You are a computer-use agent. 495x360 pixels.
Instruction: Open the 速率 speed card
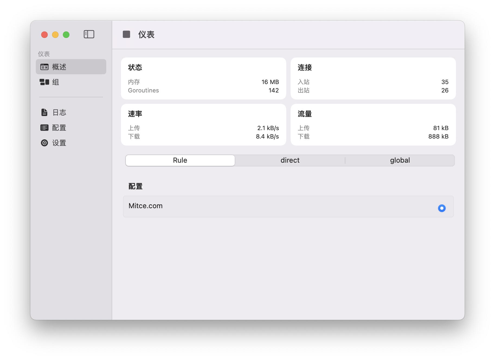click(203, 124)
